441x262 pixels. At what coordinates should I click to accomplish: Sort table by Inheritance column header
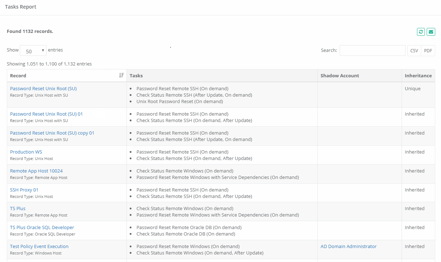coord(418,76)
